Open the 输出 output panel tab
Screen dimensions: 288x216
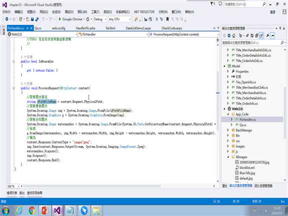point(22,193)
